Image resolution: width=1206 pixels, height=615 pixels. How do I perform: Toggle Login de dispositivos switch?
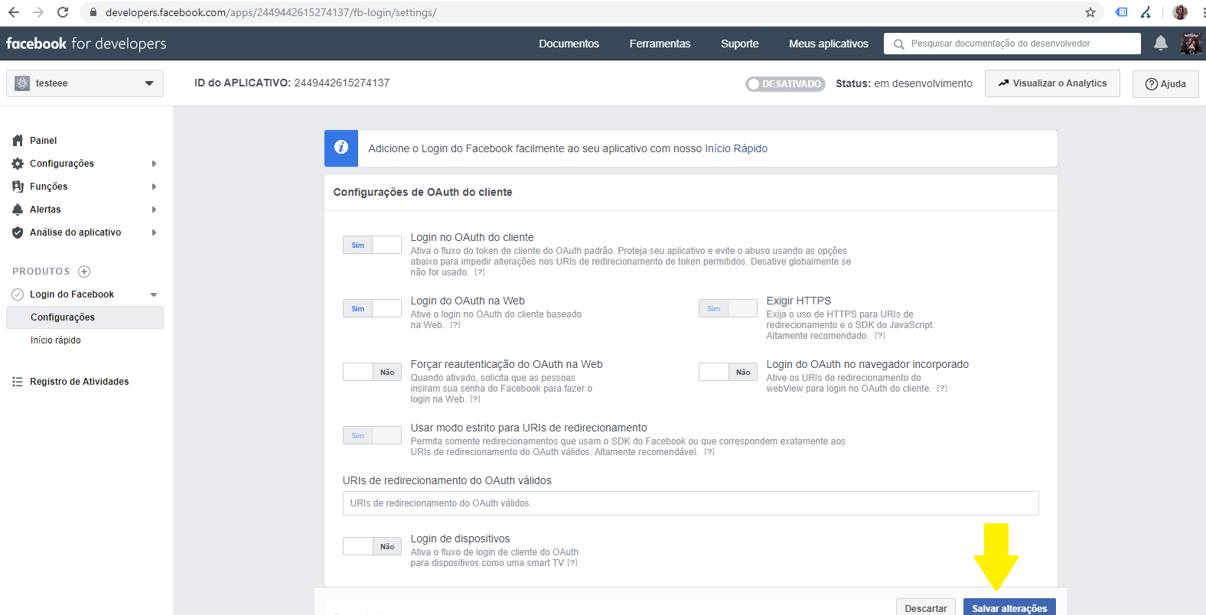[372, 546]
